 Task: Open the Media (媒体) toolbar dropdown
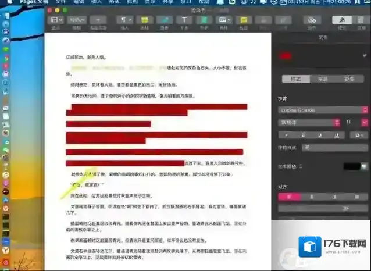tap(224, 20)
